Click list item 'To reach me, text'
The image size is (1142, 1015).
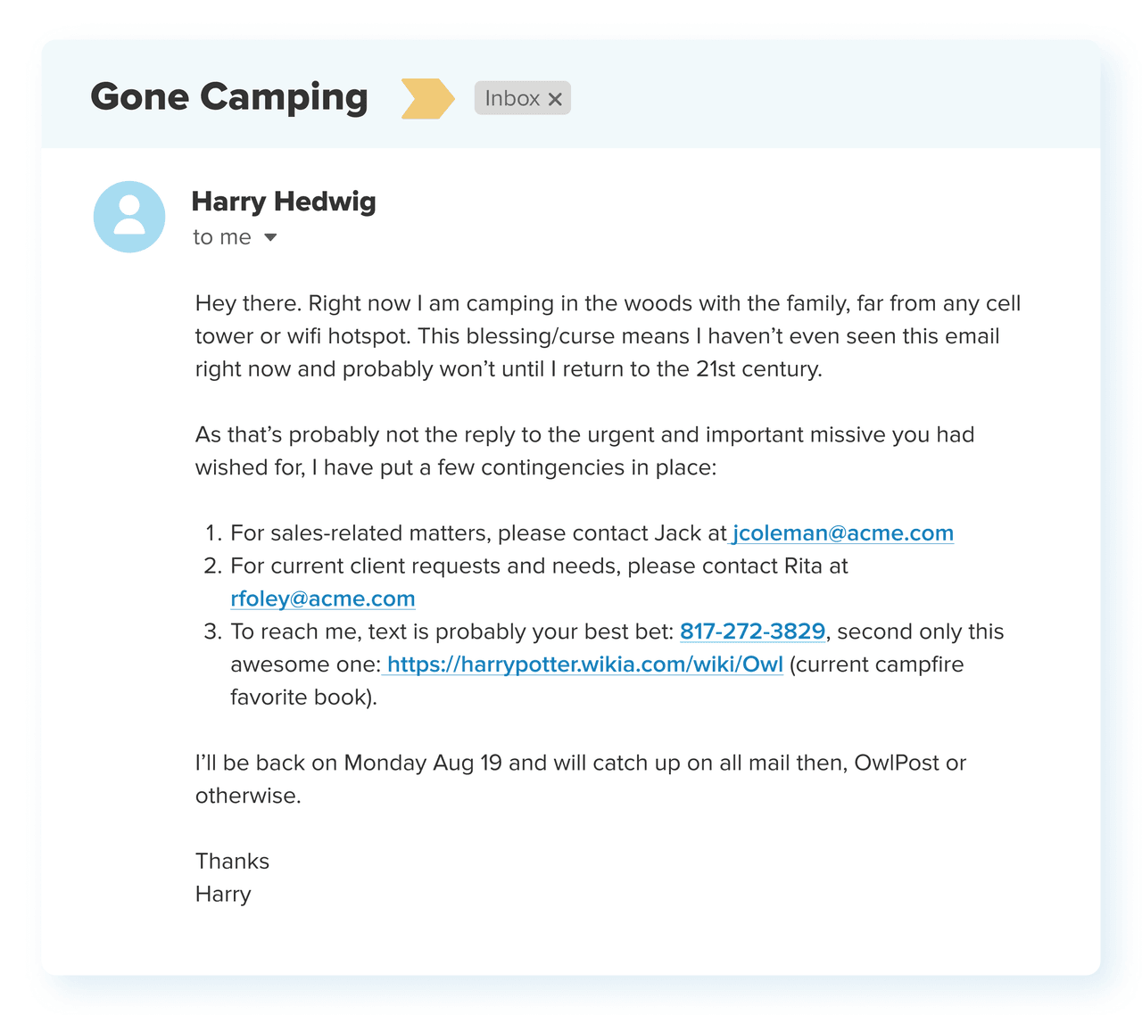click(451, 631)
